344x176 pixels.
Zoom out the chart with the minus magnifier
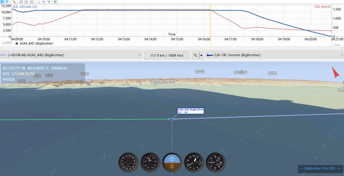click(43, 1)
